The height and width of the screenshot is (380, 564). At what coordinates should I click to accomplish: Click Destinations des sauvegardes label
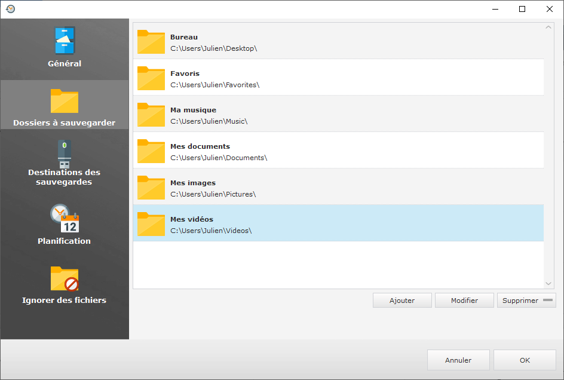pos(65,177)
